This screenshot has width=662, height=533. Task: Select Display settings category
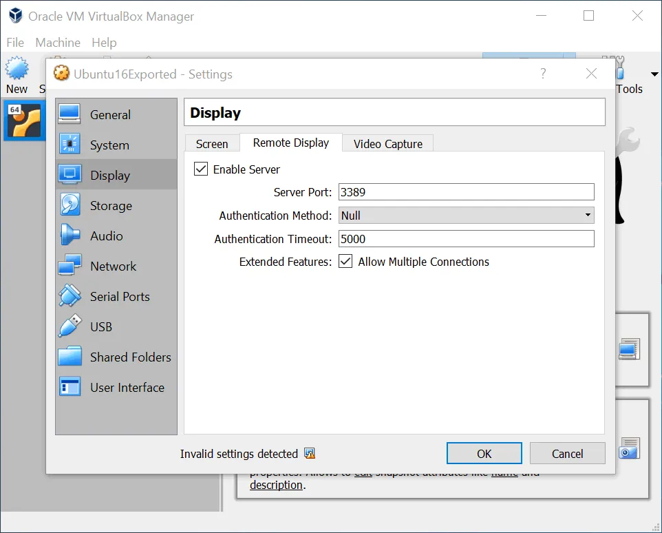[x=116, y=175]
